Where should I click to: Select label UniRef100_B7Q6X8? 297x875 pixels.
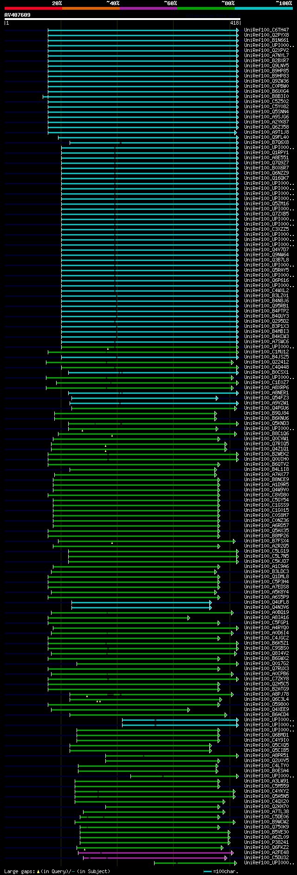(266, 142)
